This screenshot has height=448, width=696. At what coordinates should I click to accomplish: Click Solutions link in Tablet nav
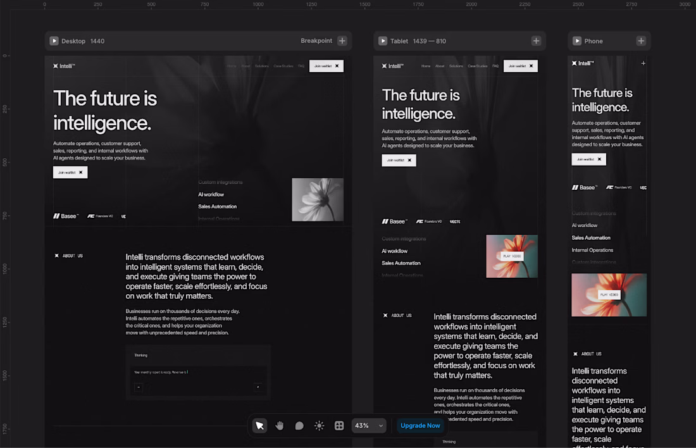(x=456, y=66)
